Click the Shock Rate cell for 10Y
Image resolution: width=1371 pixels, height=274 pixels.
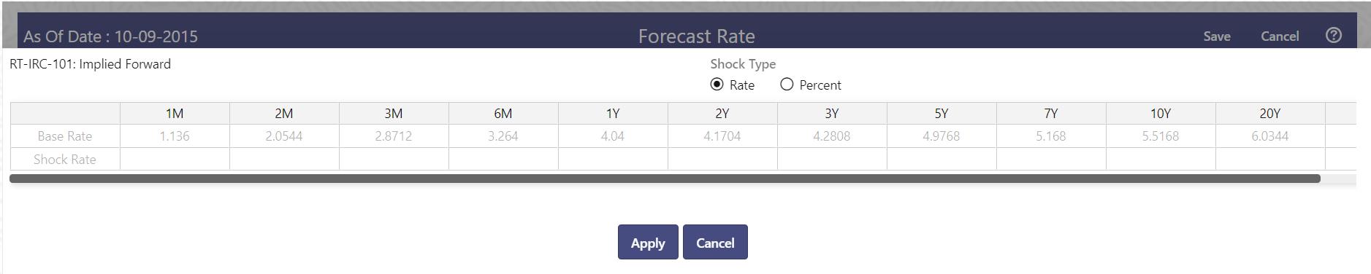pos(1161,159)
